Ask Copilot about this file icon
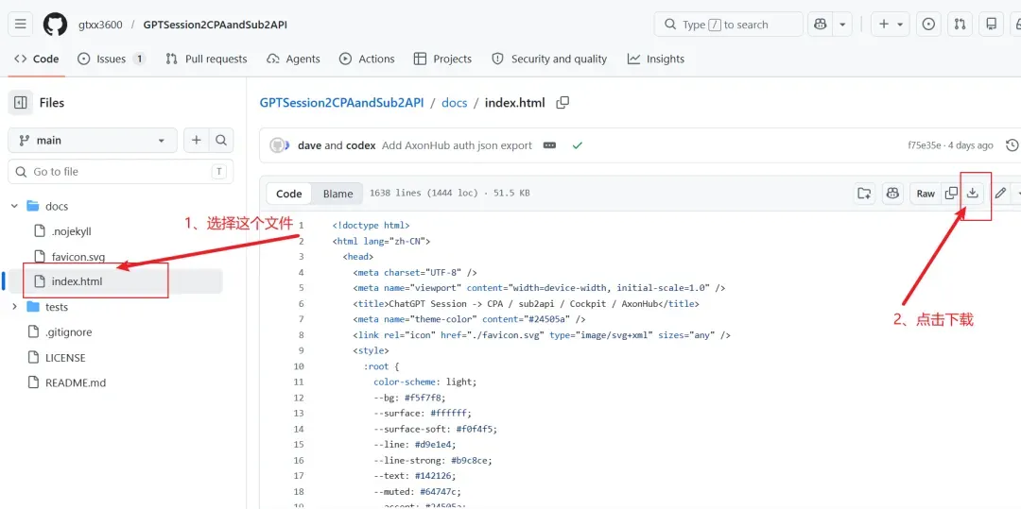Screen dimensions: 1021x509 [892, 193]
